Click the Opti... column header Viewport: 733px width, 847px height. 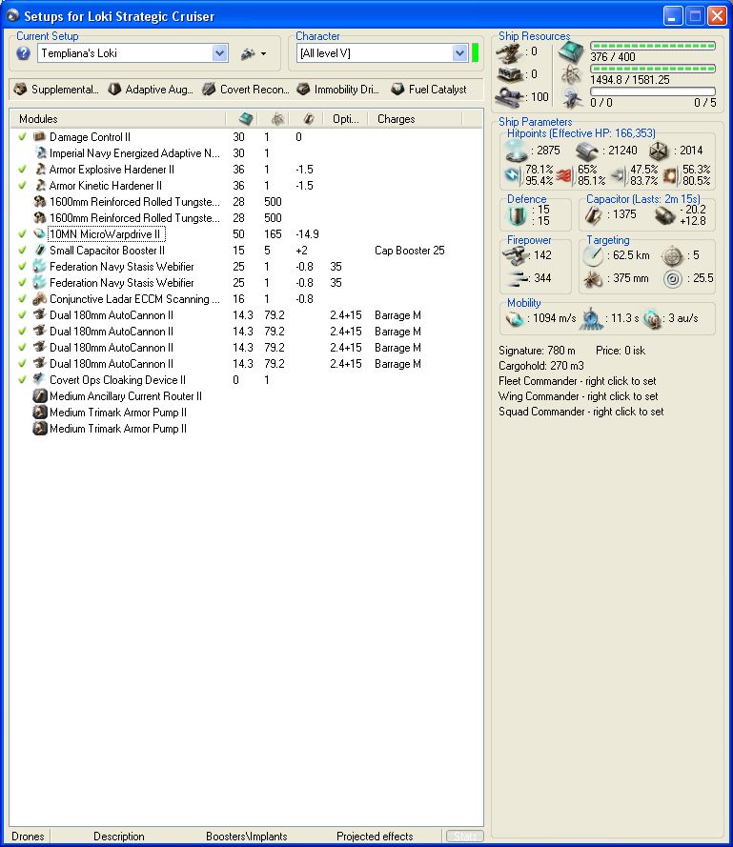(x=345, y=119)
